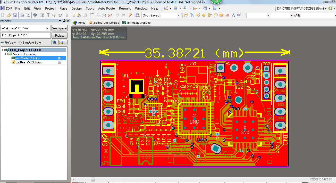The width and height of the screenshot is (336, 183).
Task: Click the Project button
Action: click(60, 35)
